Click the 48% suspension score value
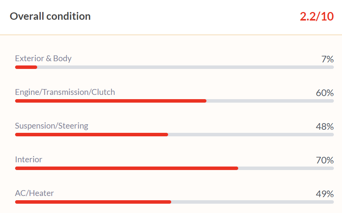This screenshot has height=213, width=342. click(x=325, y=127)
